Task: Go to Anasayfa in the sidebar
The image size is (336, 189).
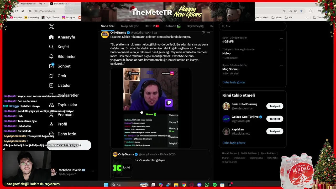Action: click(62, 37)
